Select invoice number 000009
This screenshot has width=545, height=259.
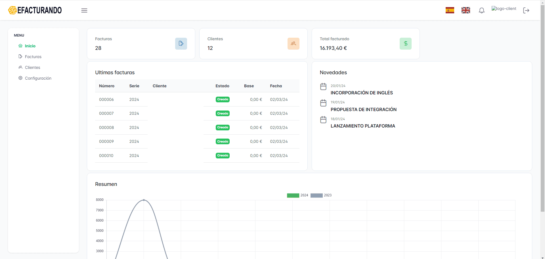pos(106,141)
